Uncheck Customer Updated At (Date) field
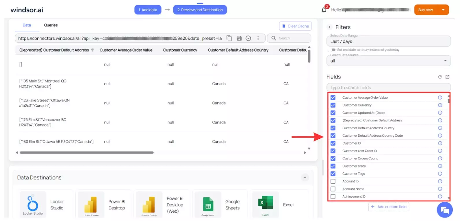 [x=333, y=113]
